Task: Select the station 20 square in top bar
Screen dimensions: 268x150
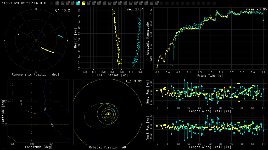Action: [157, 3]
